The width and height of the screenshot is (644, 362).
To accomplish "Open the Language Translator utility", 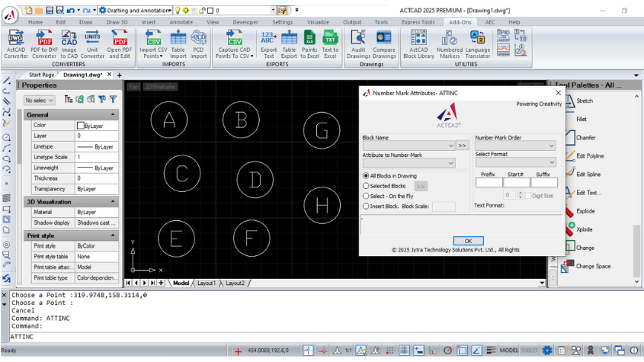I will coord(477,44).
